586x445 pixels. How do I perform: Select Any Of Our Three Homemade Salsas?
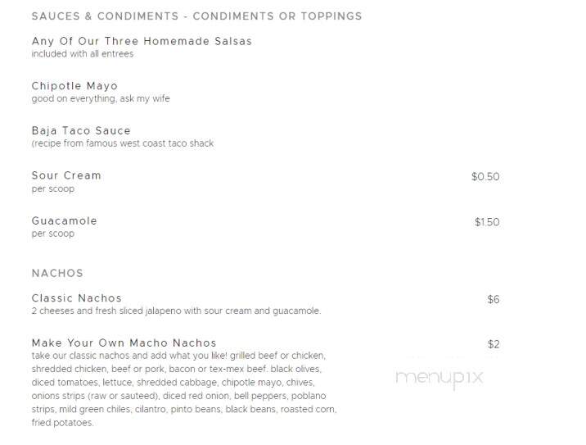coord(142,41)
